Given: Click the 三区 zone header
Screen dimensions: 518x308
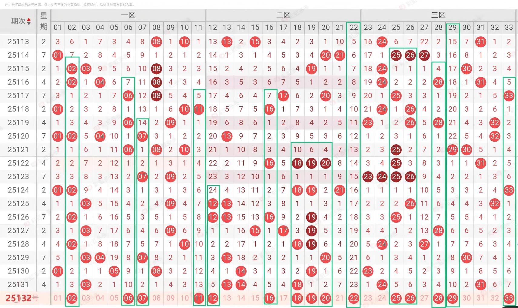Looking at the screenshot, I should click(x=438, y=15).
